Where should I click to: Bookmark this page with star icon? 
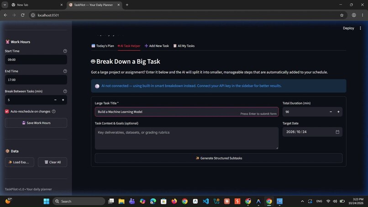[x=342, y=15]
